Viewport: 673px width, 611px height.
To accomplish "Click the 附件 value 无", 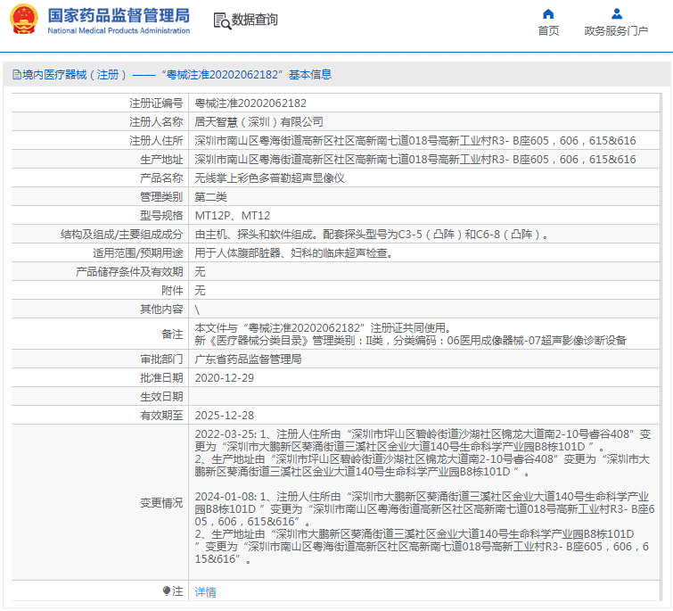I will pos(200,290).
